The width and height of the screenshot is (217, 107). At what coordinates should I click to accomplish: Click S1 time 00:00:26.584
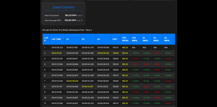(72, 87)
